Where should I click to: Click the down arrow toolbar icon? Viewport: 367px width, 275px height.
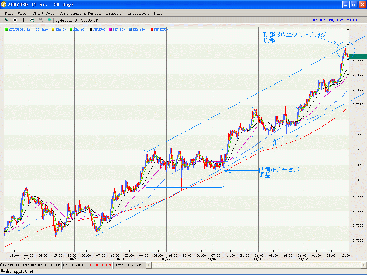coord(23,20)
